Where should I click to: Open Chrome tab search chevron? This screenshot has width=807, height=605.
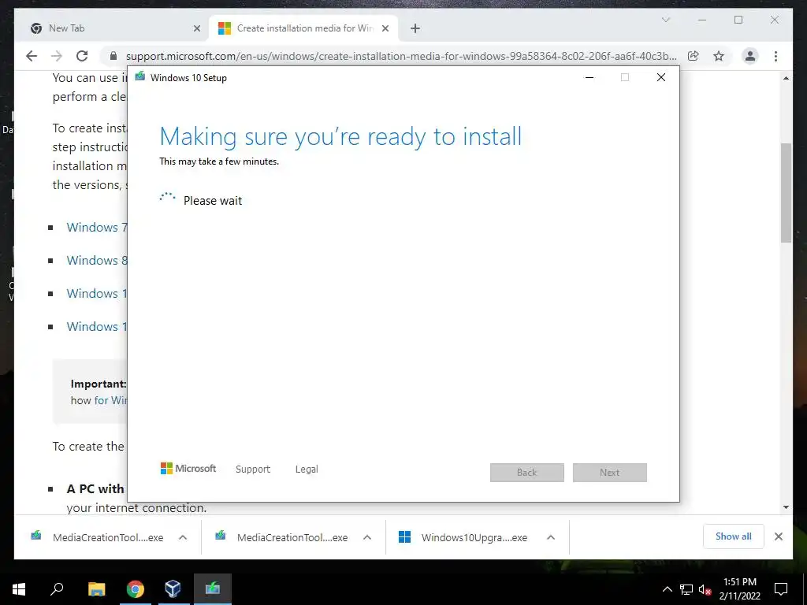pos(665,20)
